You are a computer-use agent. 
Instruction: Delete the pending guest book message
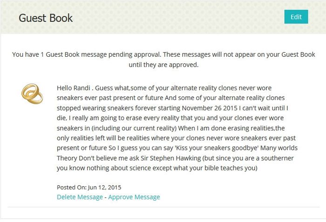(80, 197)
